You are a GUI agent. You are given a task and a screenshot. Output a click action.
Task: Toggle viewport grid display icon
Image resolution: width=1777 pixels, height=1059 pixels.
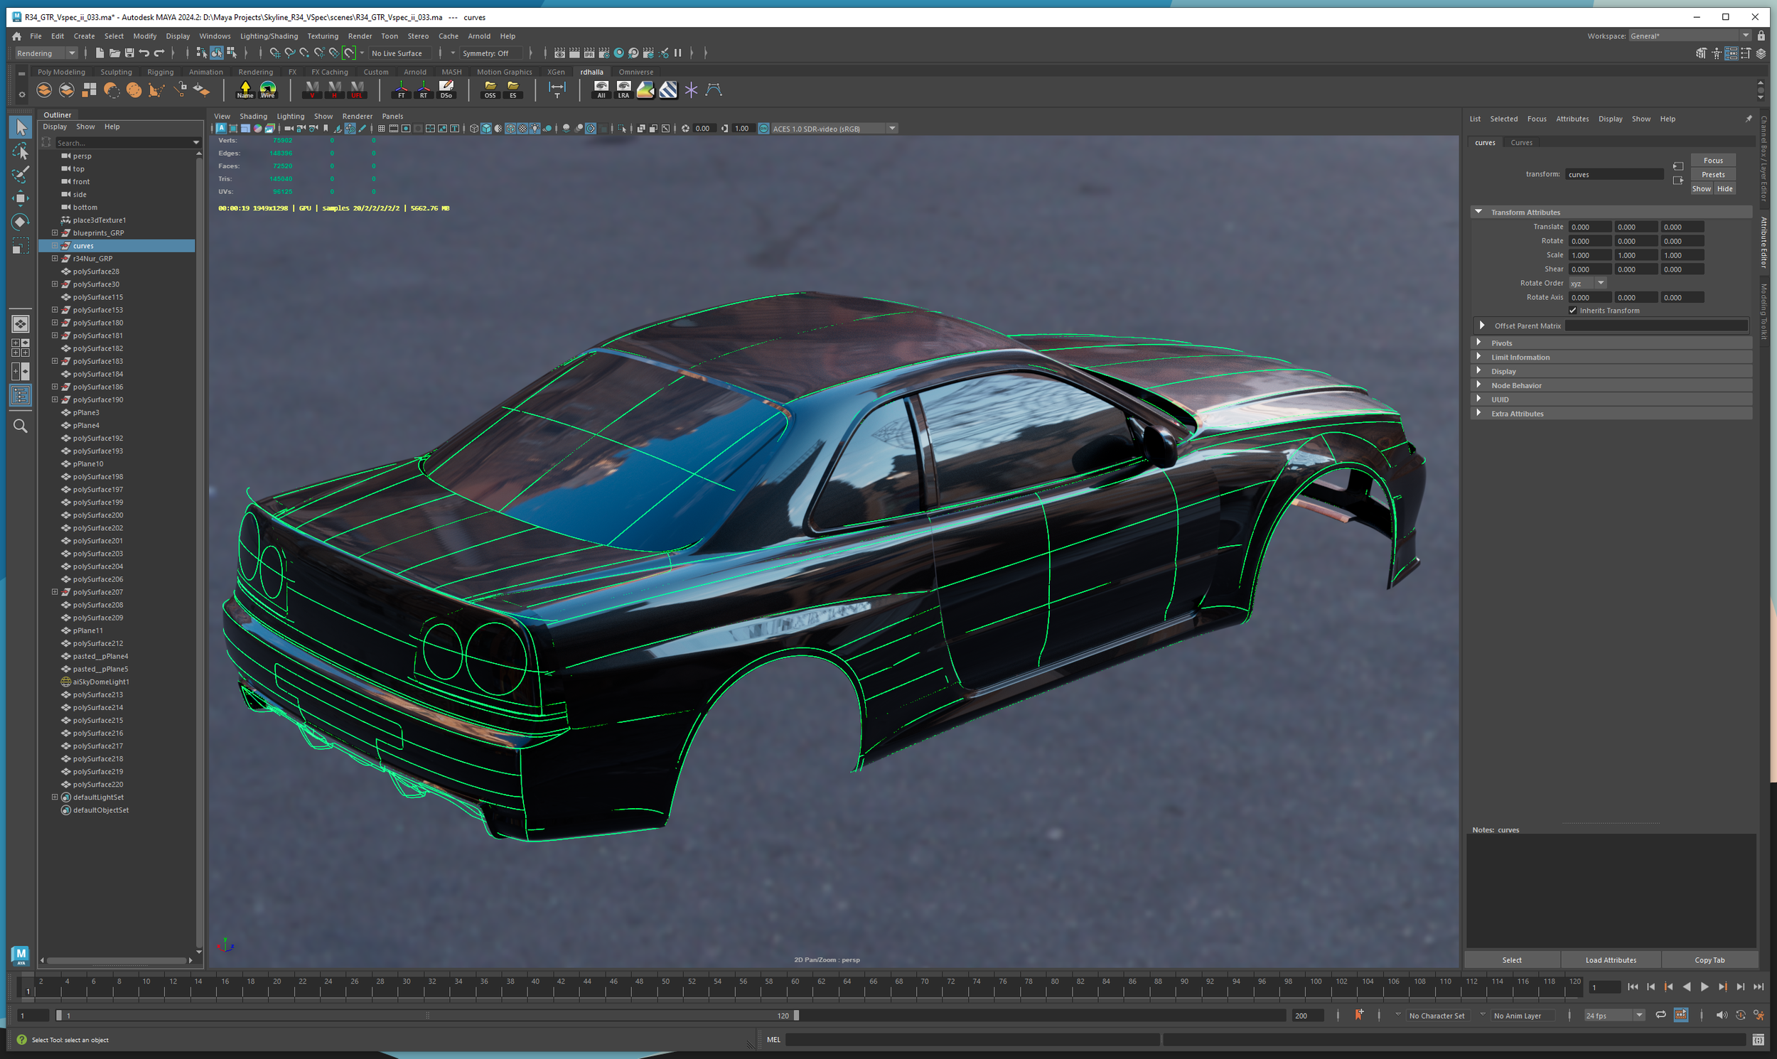pyautogui.click(x=382, y=129)
